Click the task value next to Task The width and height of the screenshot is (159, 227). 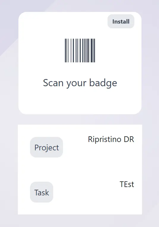(127, 184)
